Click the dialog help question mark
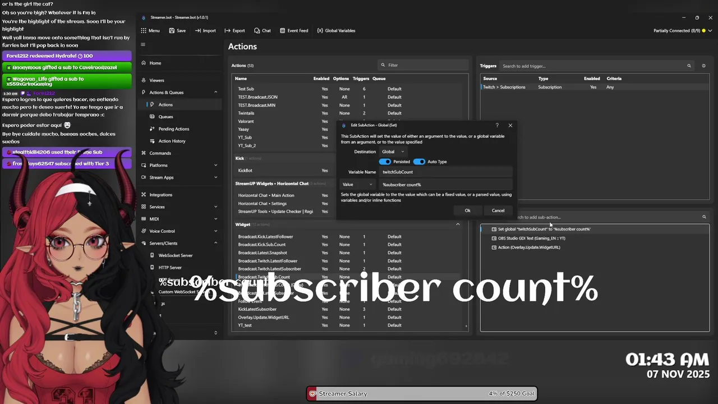The image size is (718, 404). point(497,125)
